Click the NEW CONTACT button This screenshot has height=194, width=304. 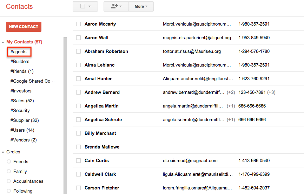coord(24,27)
